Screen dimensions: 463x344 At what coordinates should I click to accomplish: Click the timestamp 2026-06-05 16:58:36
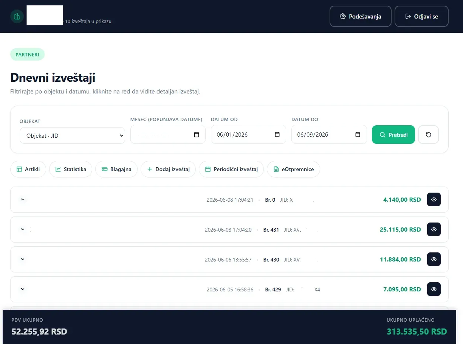tap(230, 290)
